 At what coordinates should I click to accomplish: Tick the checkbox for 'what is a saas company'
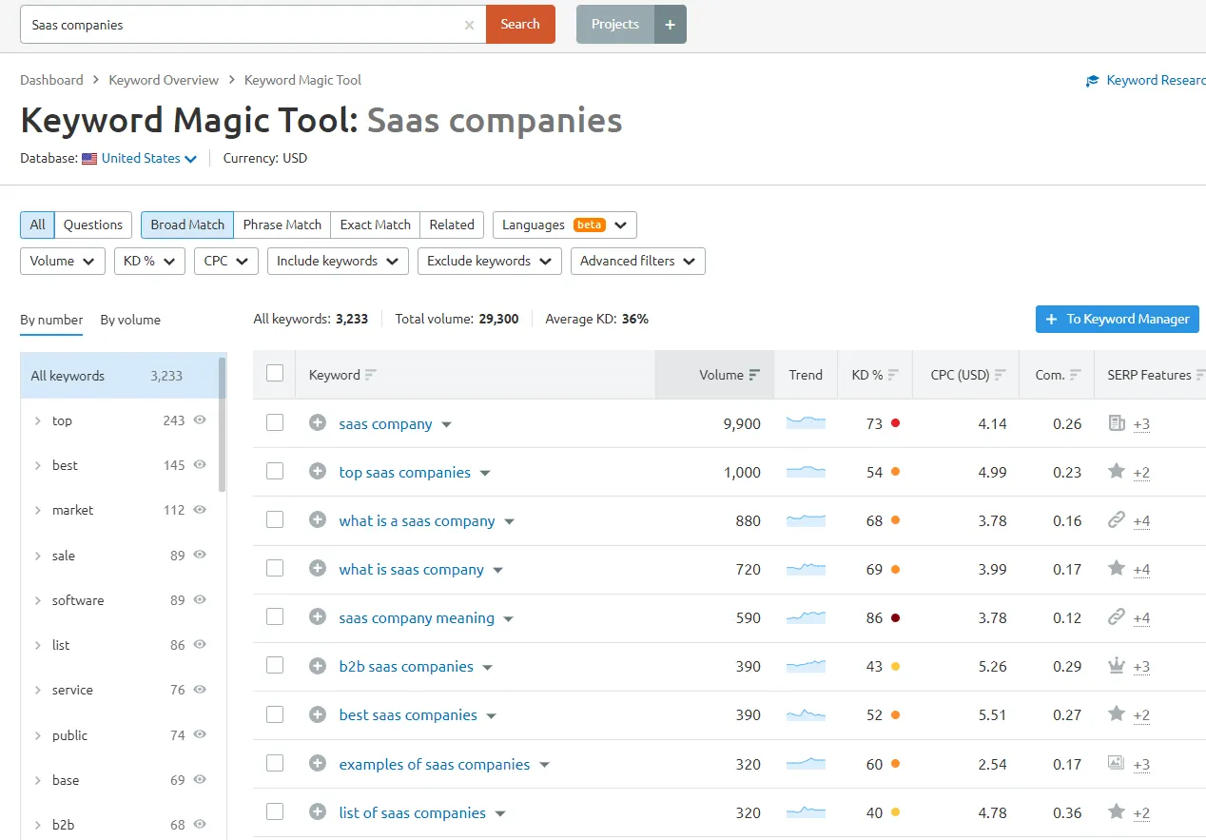[x=275, y=520]
